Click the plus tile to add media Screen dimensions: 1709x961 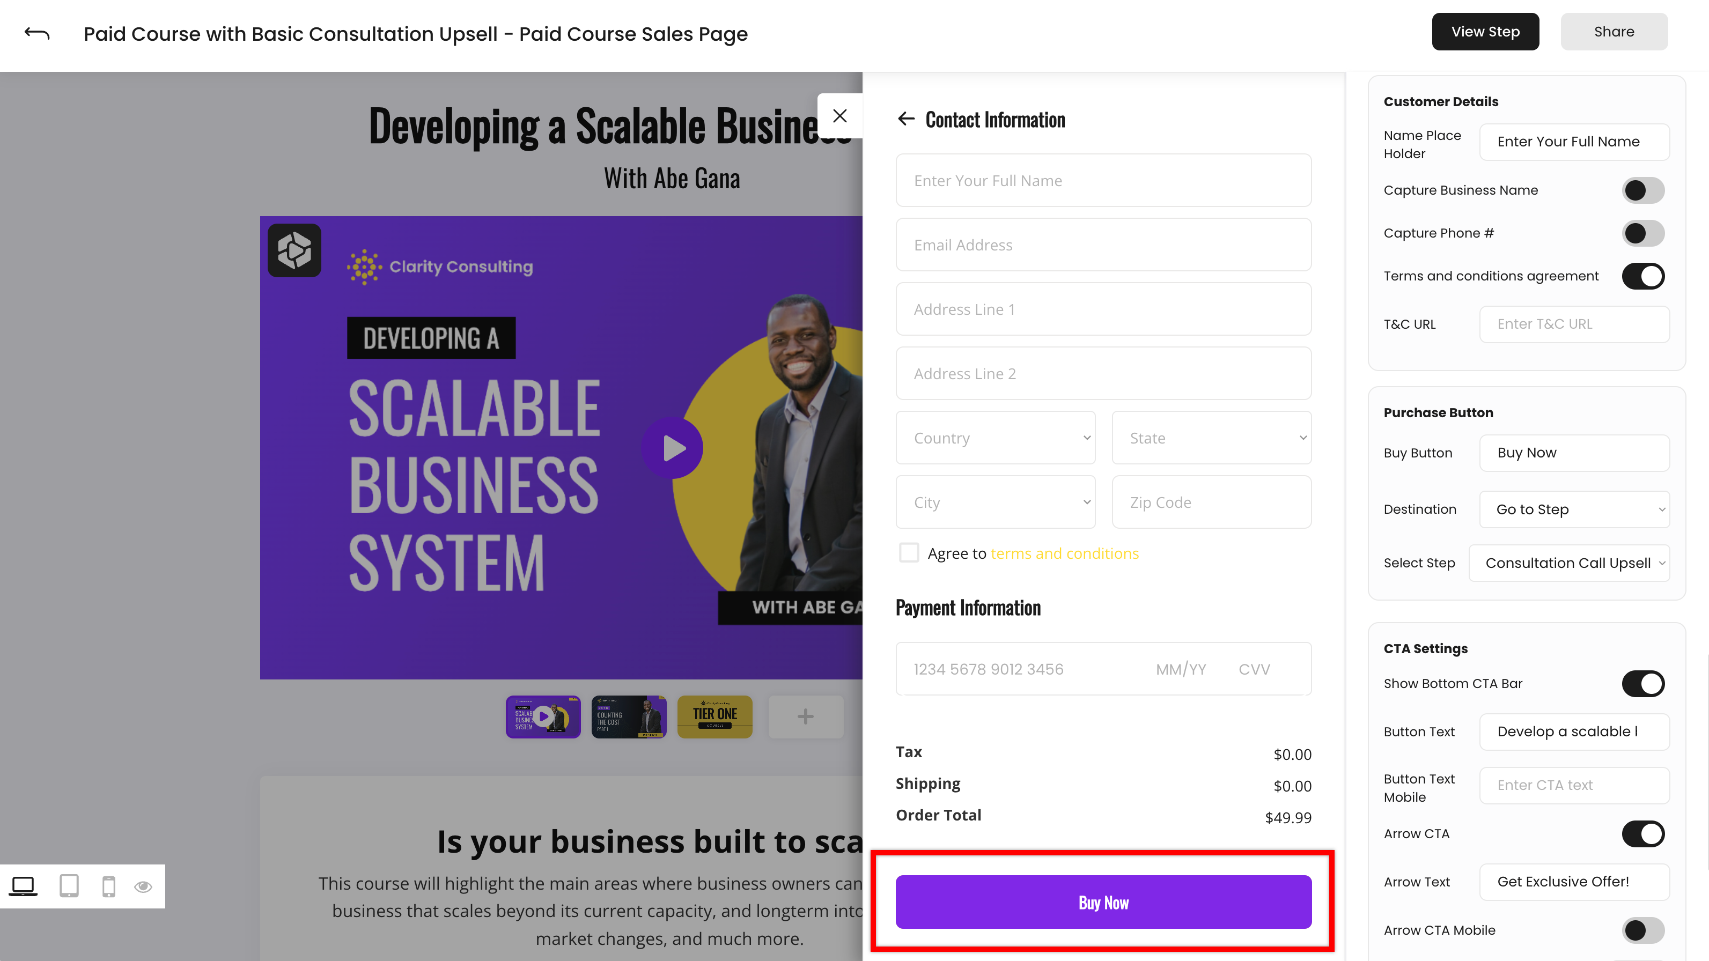click(805, 716)
